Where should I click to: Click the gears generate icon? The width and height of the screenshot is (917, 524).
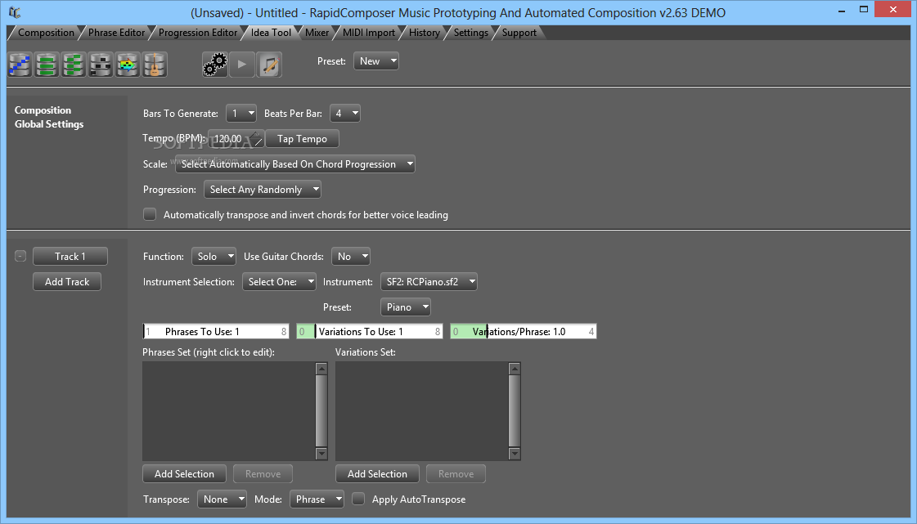[214, 65]
